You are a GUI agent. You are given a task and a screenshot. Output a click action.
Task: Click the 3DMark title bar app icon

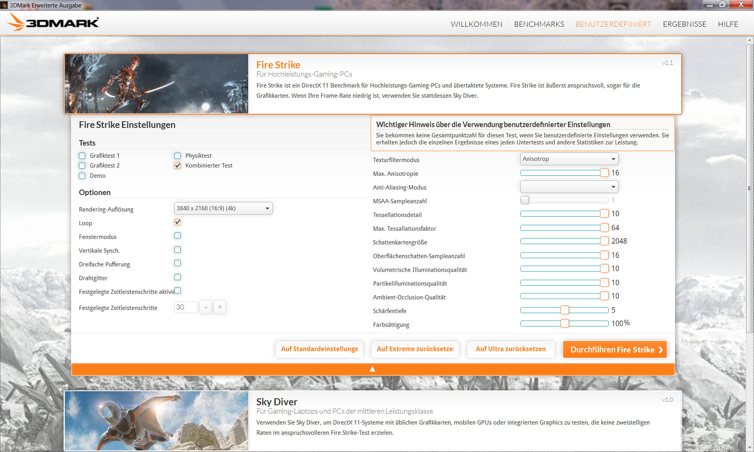coord(4,5)
